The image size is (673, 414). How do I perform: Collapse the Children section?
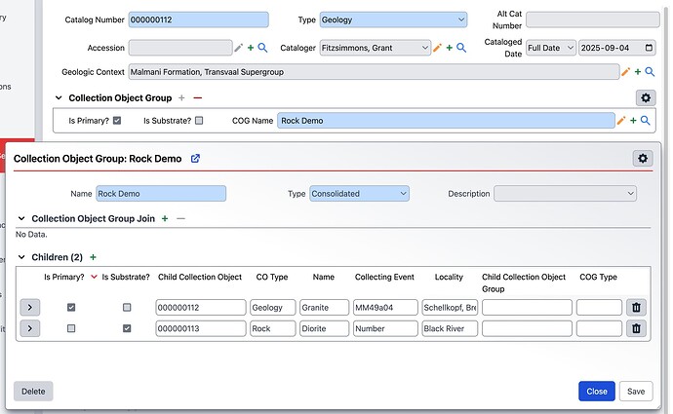[22, 257]
